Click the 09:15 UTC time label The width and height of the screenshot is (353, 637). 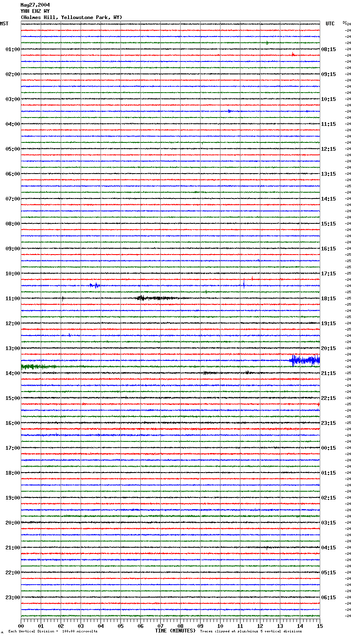tap(328, 74)
